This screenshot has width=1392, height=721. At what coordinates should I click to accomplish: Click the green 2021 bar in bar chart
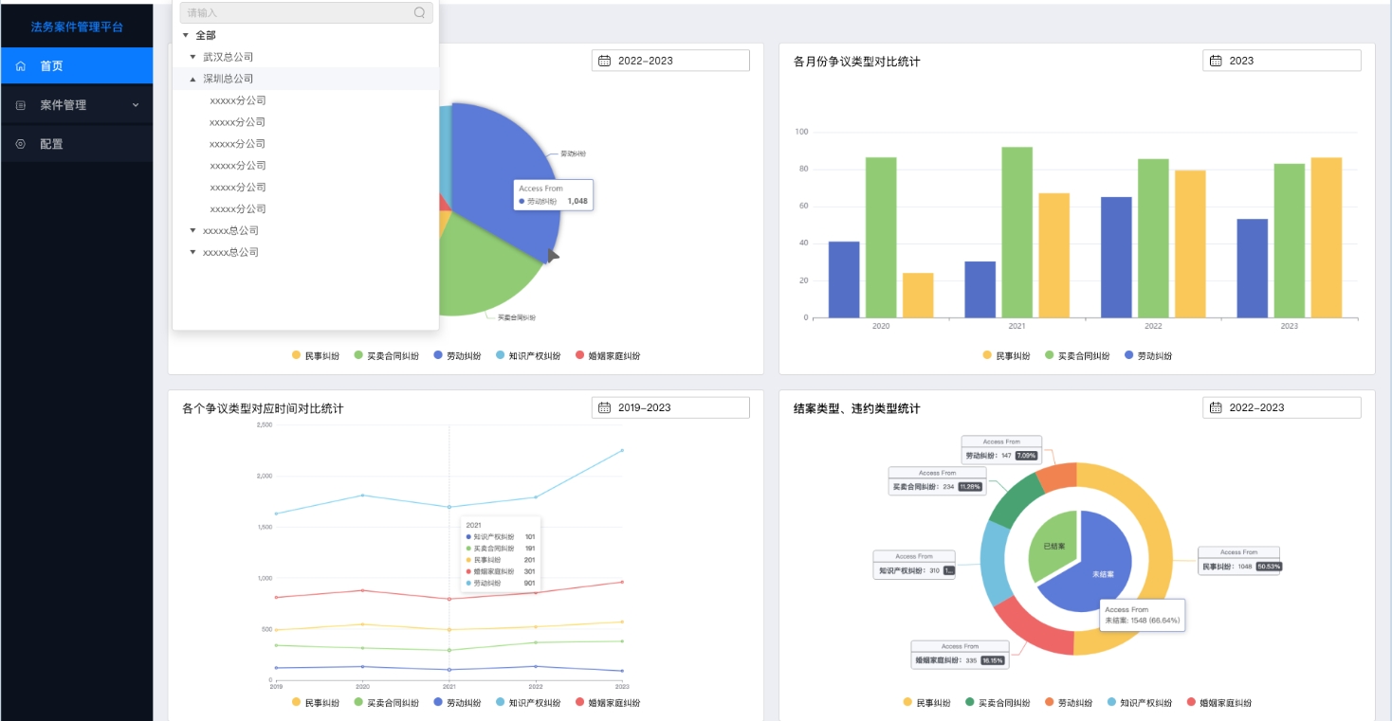(1017, 232)
